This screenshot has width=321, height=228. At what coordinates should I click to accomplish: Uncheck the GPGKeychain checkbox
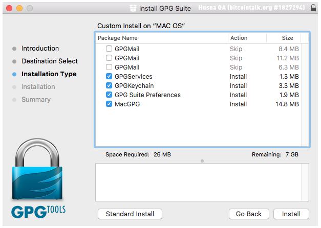[109, 85]
